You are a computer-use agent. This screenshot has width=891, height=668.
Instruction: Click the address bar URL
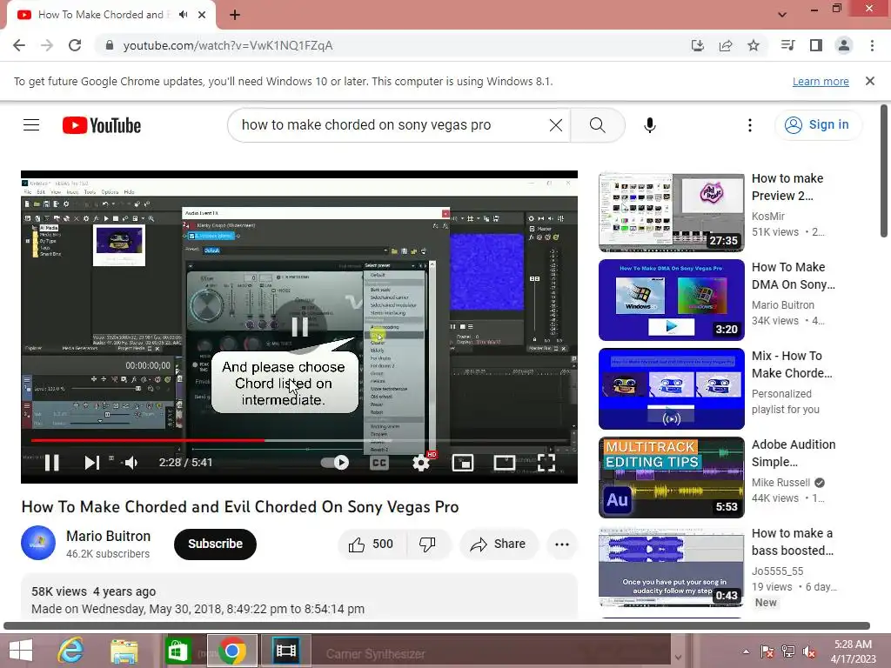click(228, 45)
